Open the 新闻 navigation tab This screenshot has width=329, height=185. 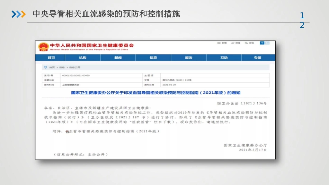tap(118, 58)
